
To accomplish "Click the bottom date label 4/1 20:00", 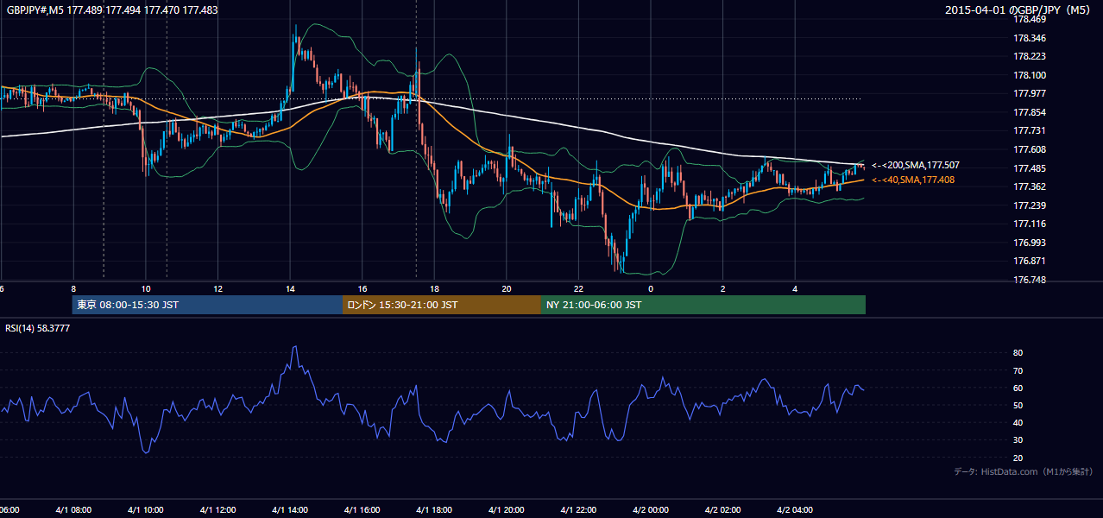I will (507, 510).
